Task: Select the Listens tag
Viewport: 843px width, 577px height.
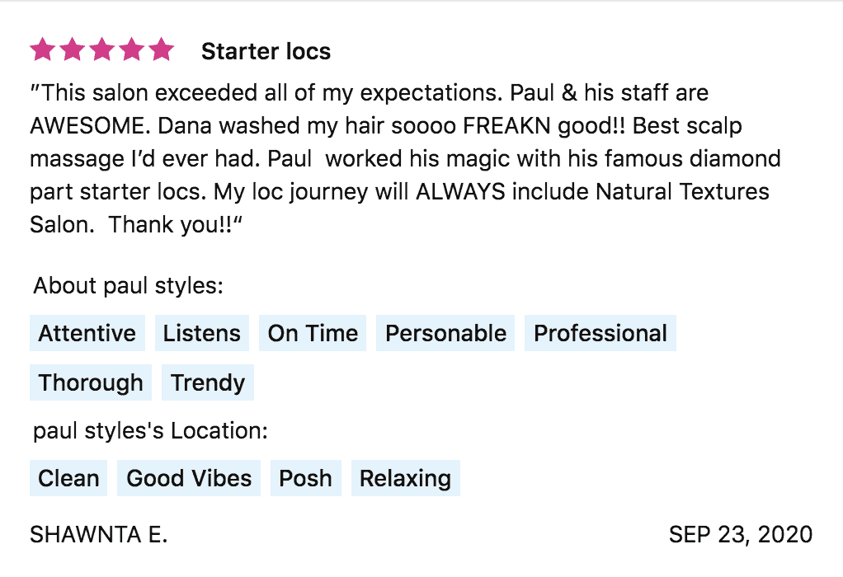Action: pyautogui.click(x=202, y=333)
